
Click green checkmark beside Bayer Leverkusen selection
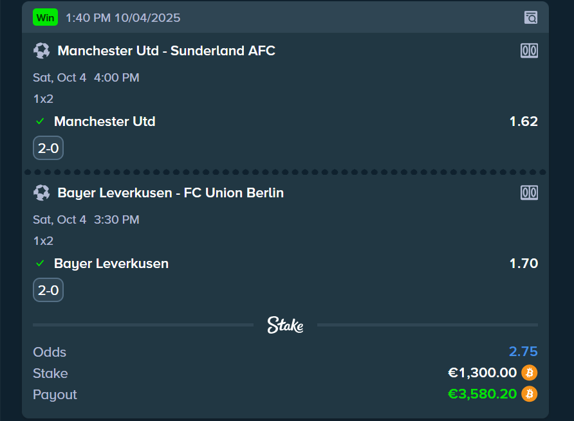pyautogui.click(x=40, y=264)
